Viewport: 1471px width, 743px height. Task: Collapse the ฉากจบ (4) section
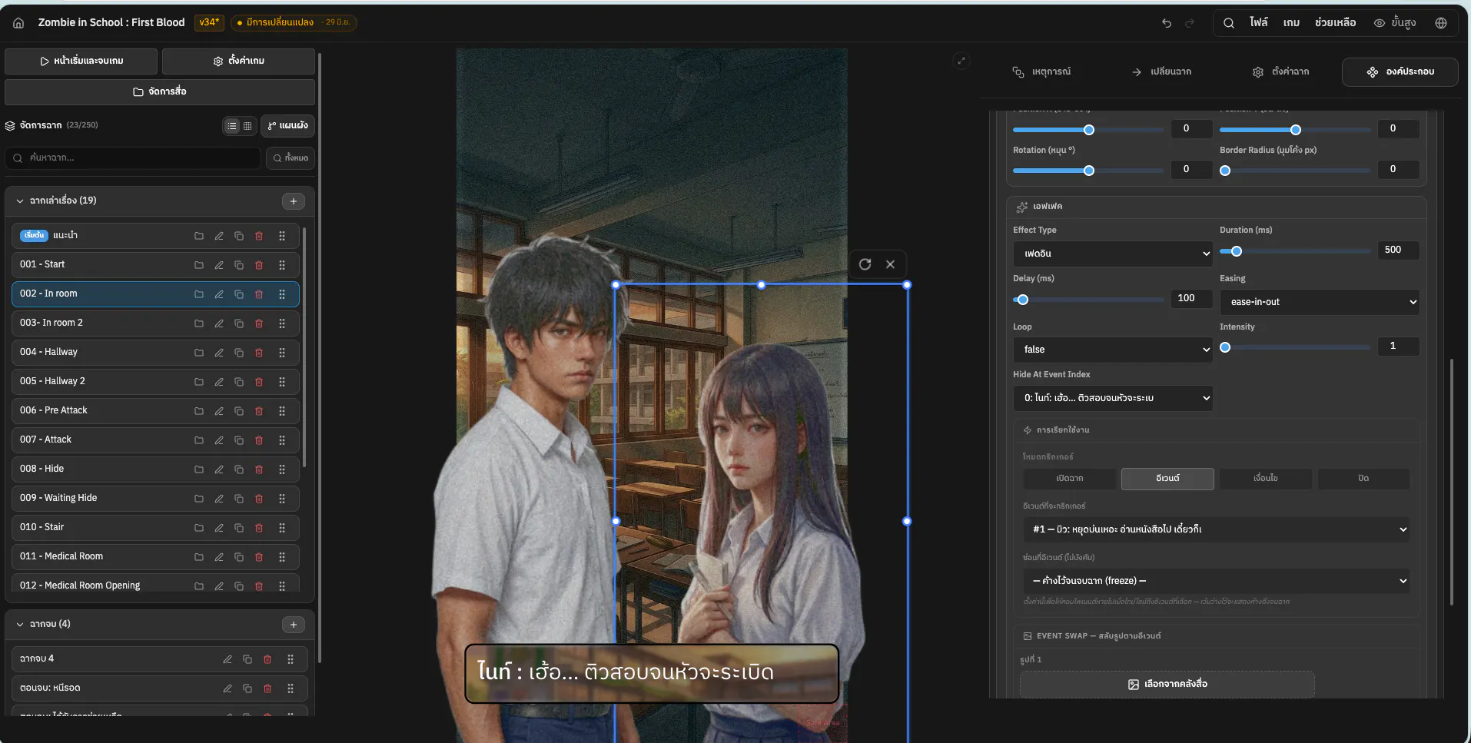pyautogui.click(x=20, y=625)
